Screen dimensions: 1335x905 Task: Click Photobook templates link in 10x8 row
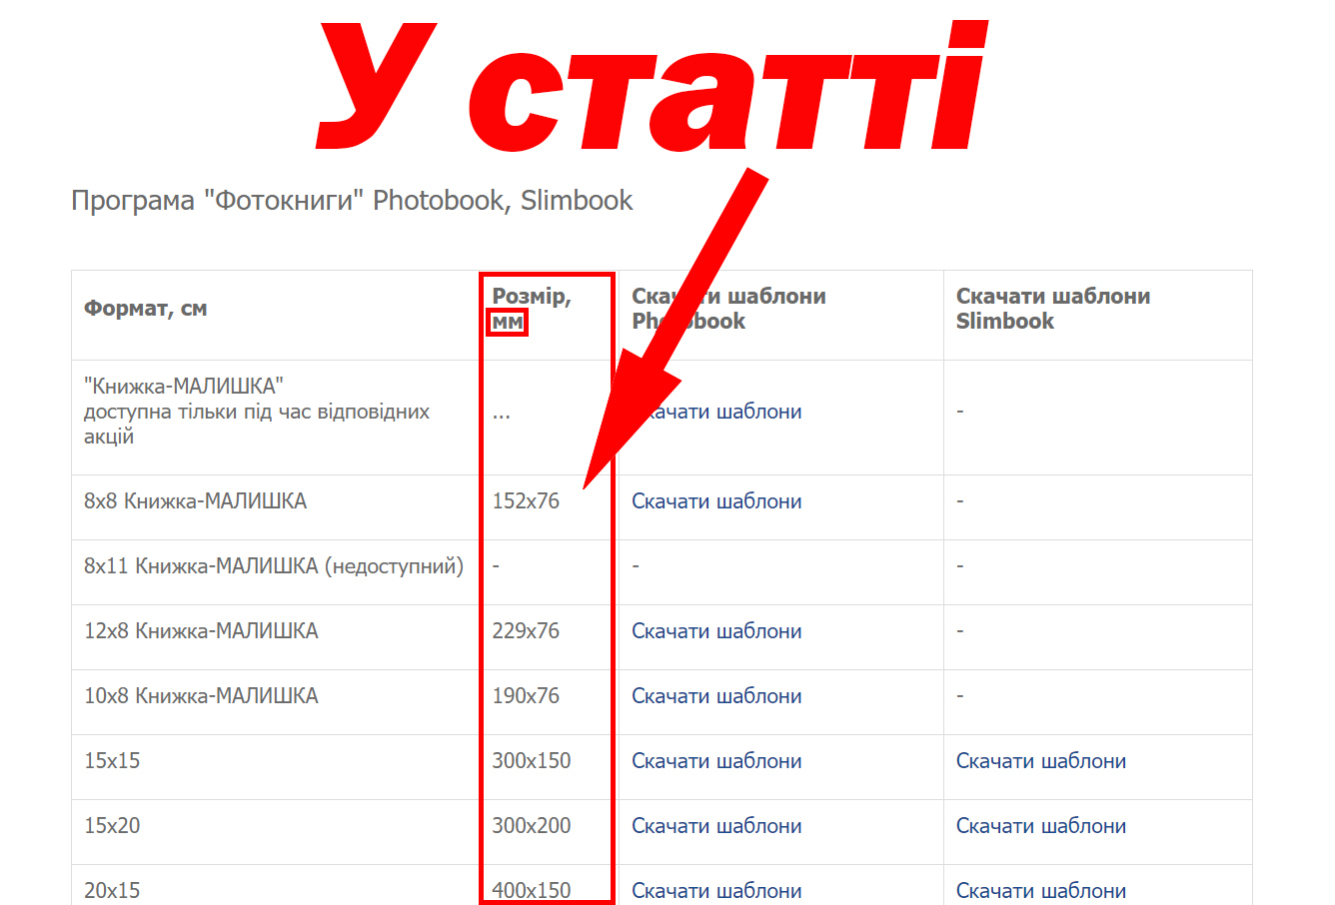[x=716, y=696]
